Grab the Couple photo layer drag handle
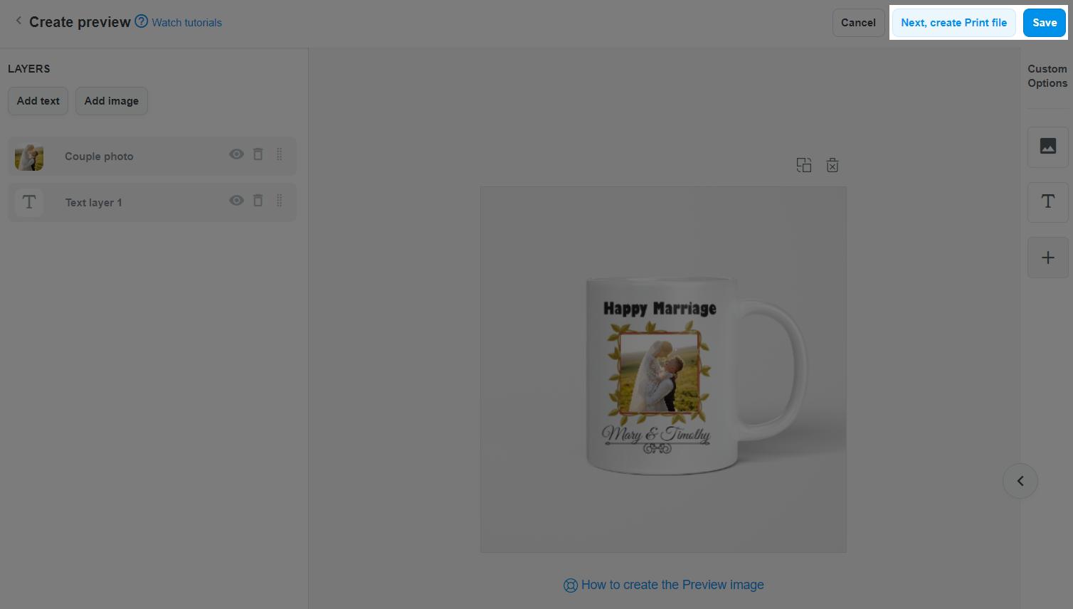1073x609 pixels. [x=279, y=154]
